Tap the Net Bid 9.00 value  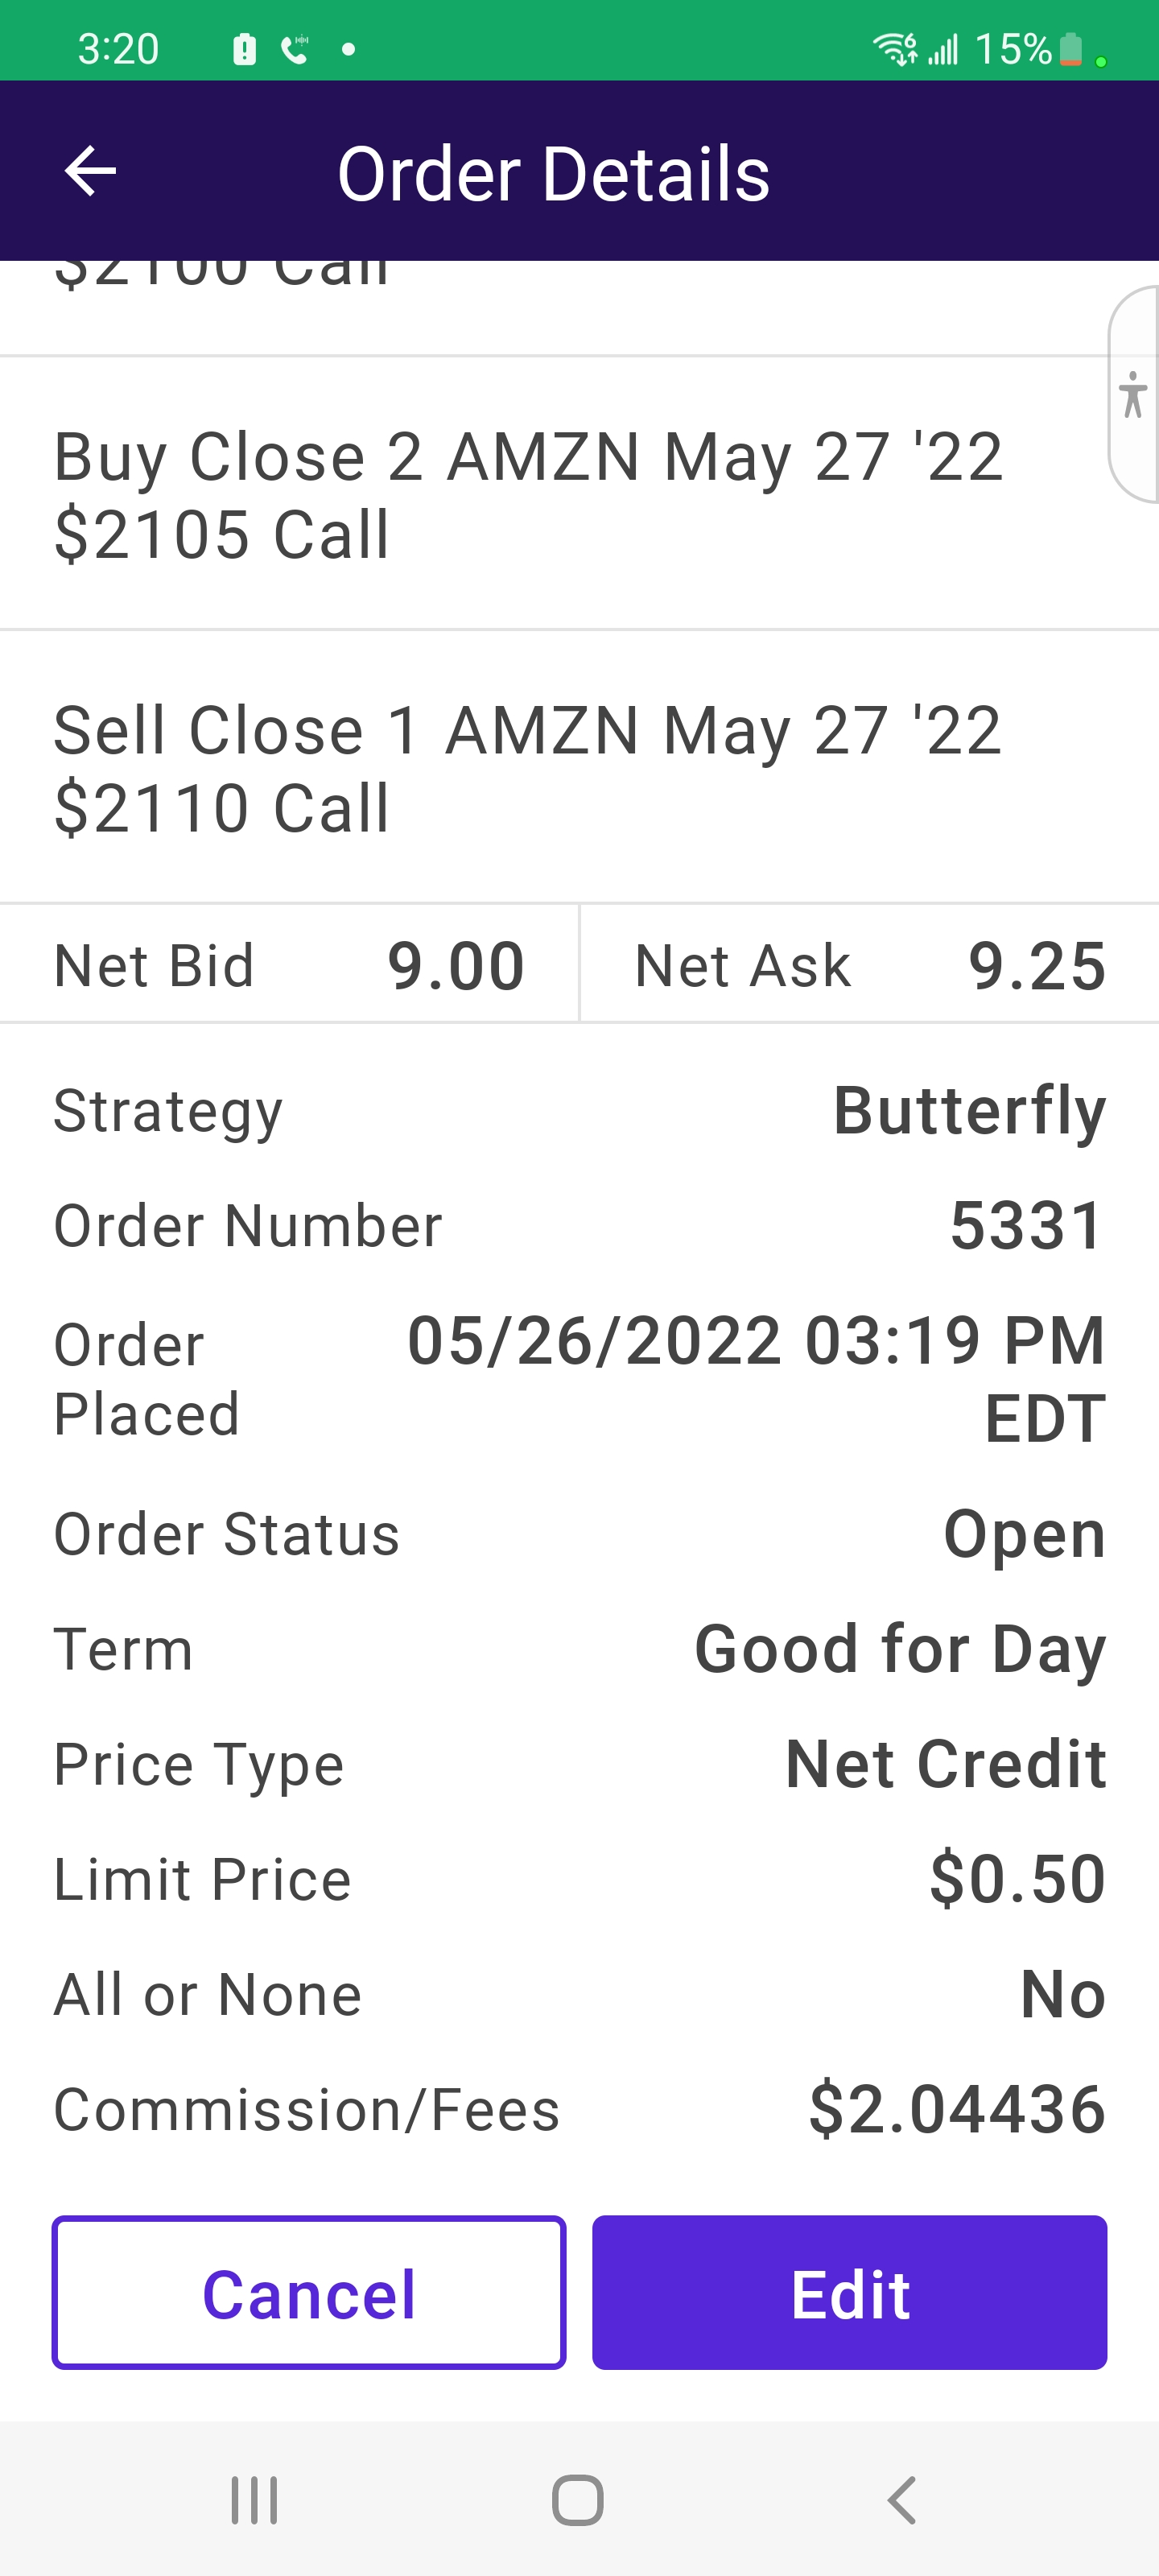(456, 966)
